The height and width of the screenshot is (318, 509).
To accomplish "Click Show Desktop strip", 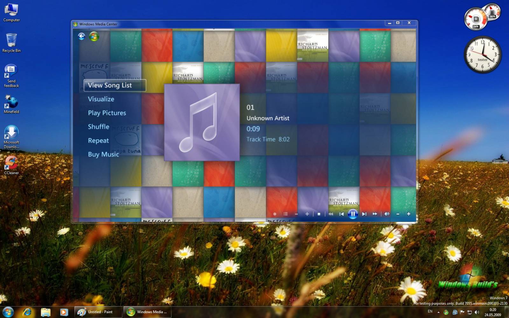I will pyautogui.click(x=506, y=312).
